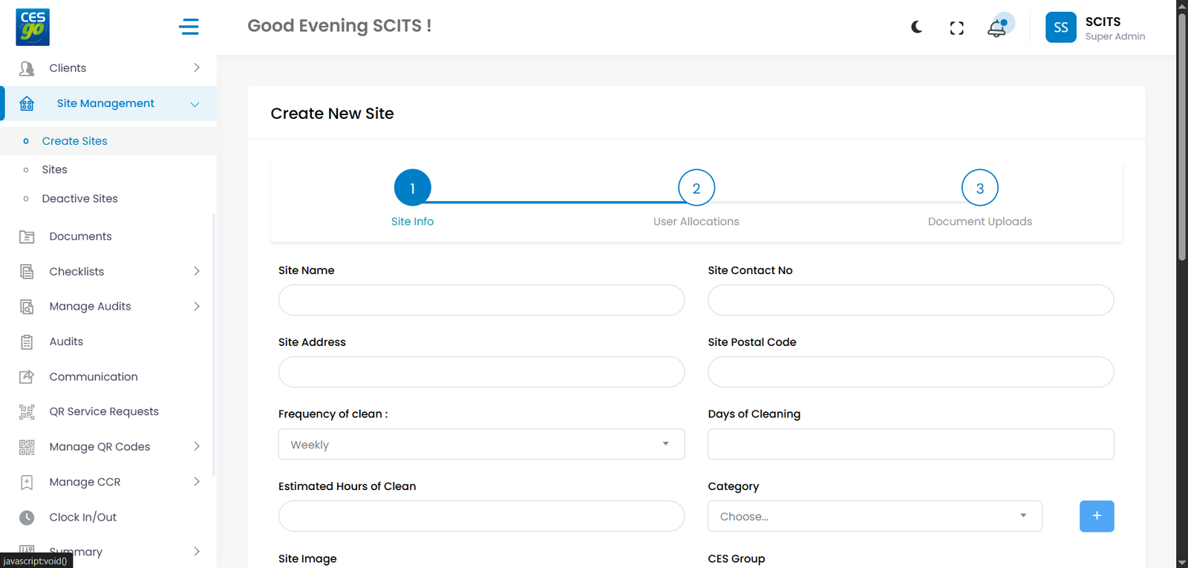This screenshot has height=568, width=1188.
Task: Open the Category Choose dropdown
Action: (874, 517)
